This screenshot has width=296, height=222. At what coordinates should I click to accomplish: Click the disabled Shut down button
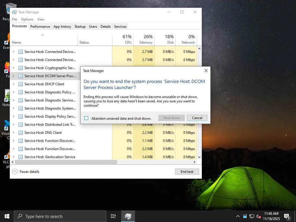click(171, 118)
